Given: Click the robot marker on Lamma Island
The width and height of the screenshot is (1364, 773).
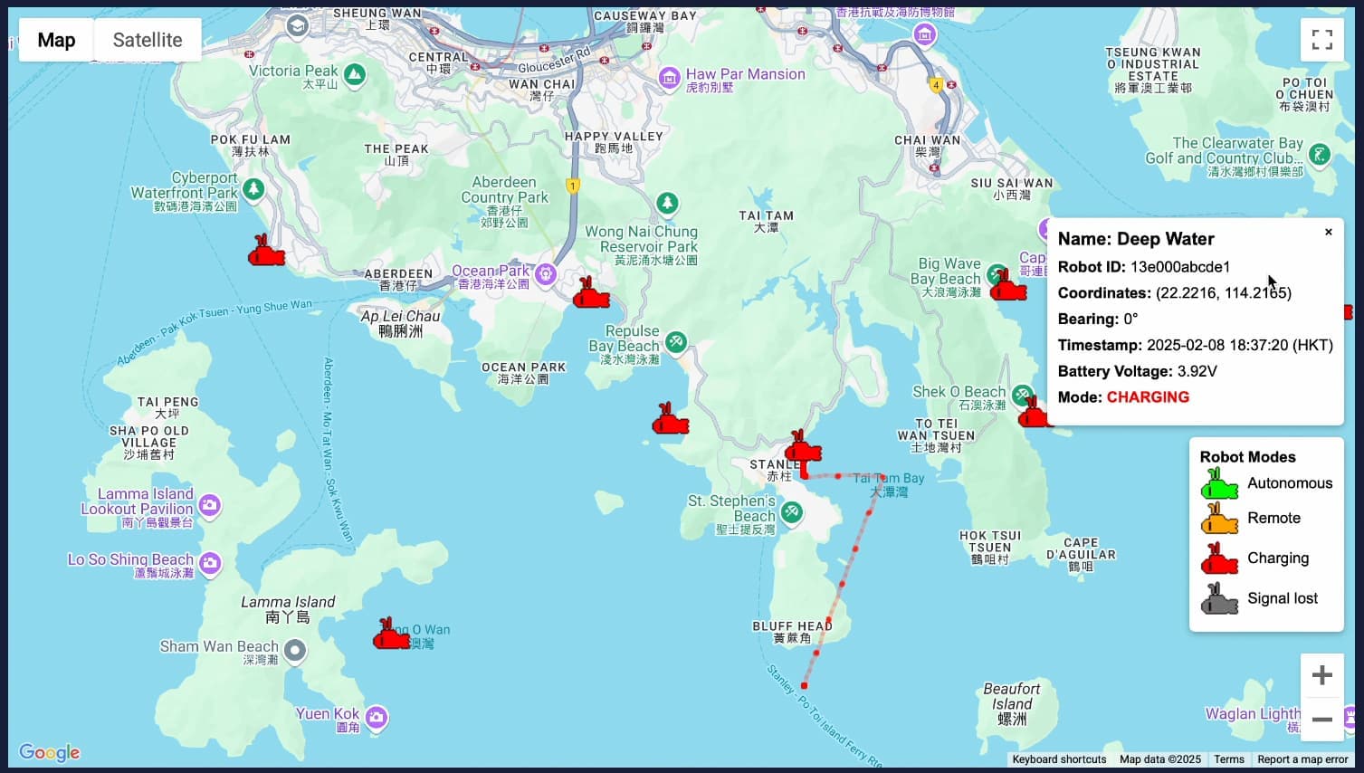Looking at the screenshot, I should (391, 635).
